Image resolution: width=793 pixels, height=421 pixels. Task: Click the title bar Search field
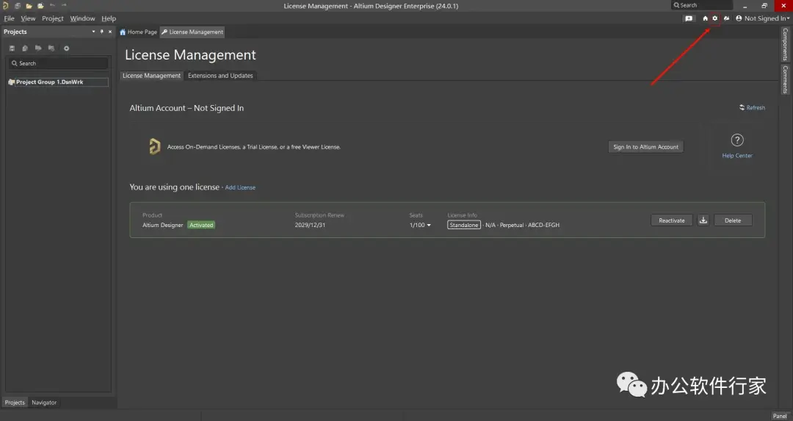pyautogui.click(x=702, y=5)
